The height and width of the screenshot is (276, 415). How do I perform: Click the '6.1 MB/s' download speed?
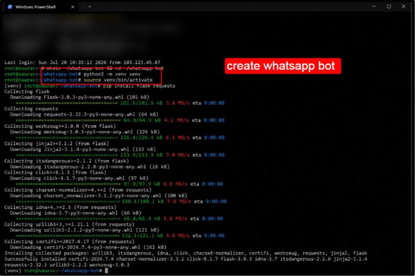coord(178,138)
